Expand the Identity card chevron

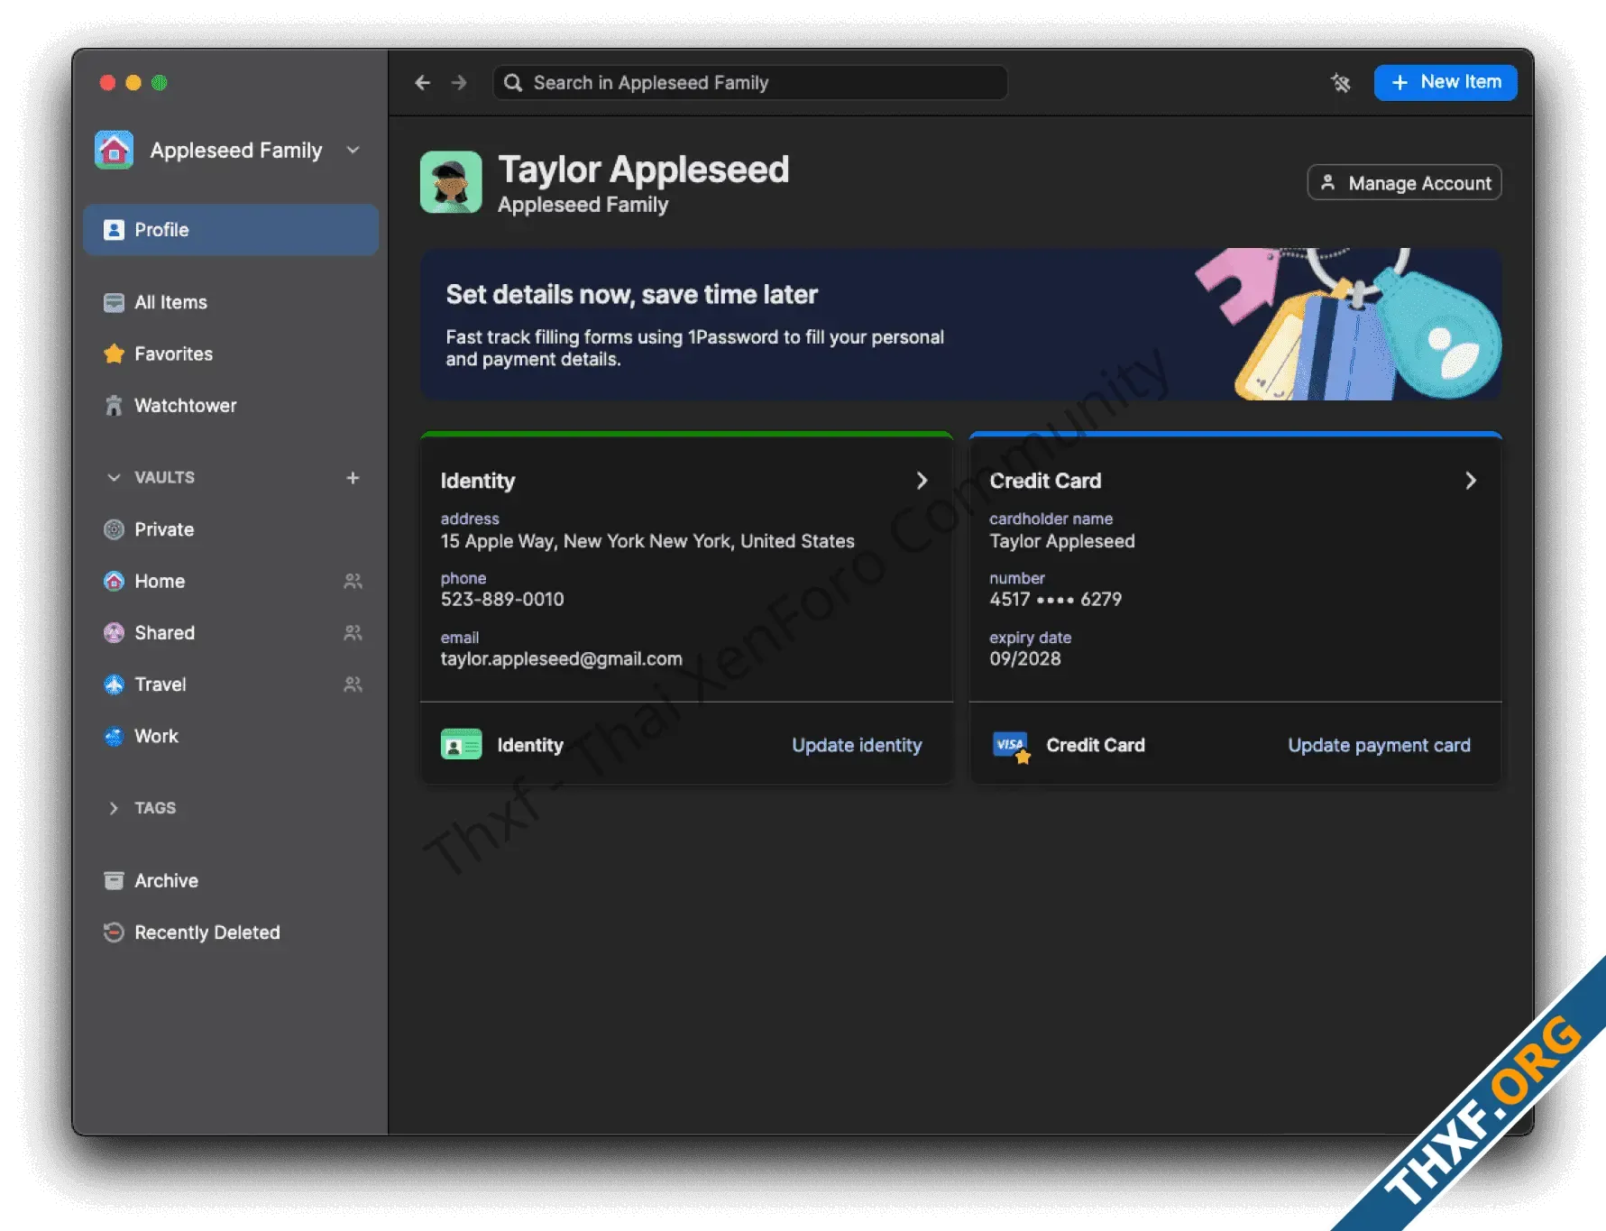coord(922,481)
